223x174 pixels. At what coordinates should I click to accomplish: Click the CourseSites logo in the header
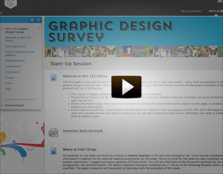11,3
